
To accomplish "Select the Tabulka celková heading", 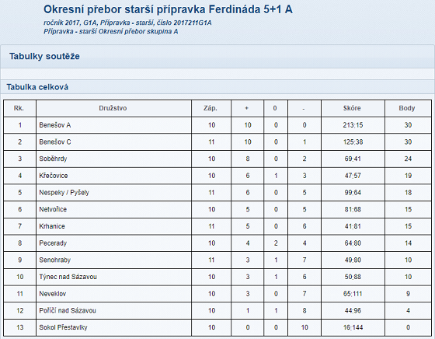I will pos(37,87).
